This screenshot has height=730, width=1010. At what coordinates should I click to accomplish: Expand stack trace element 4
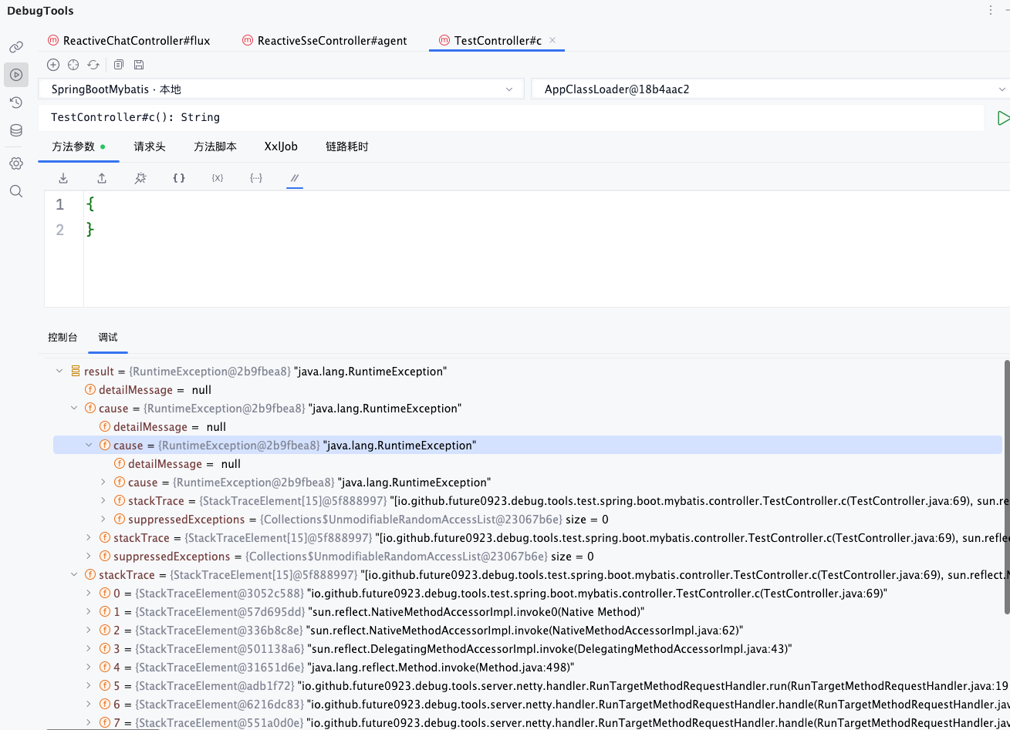89,668
